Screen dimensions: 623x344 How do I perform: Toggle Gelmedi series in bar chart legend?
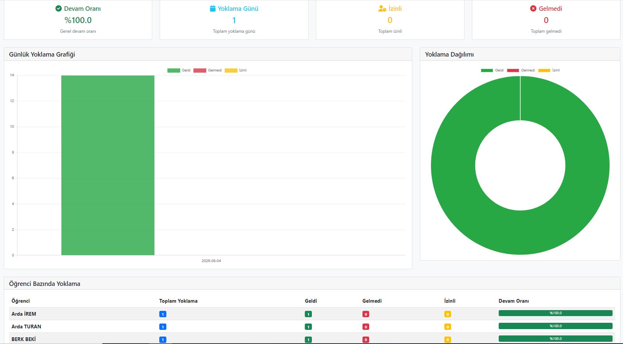tap(208, 70)
